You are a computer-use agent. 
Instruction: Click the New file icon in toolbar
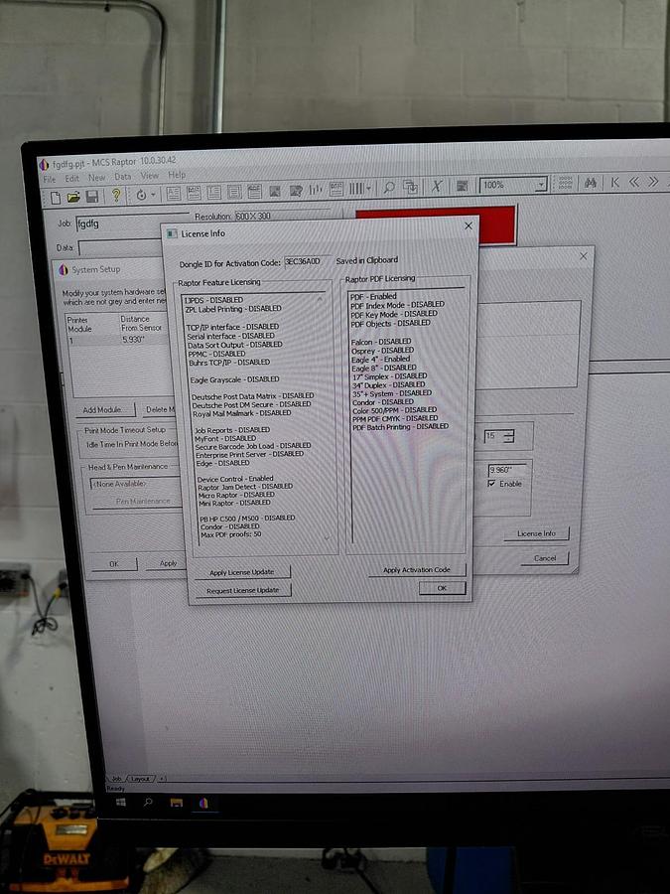coord(56,198)
